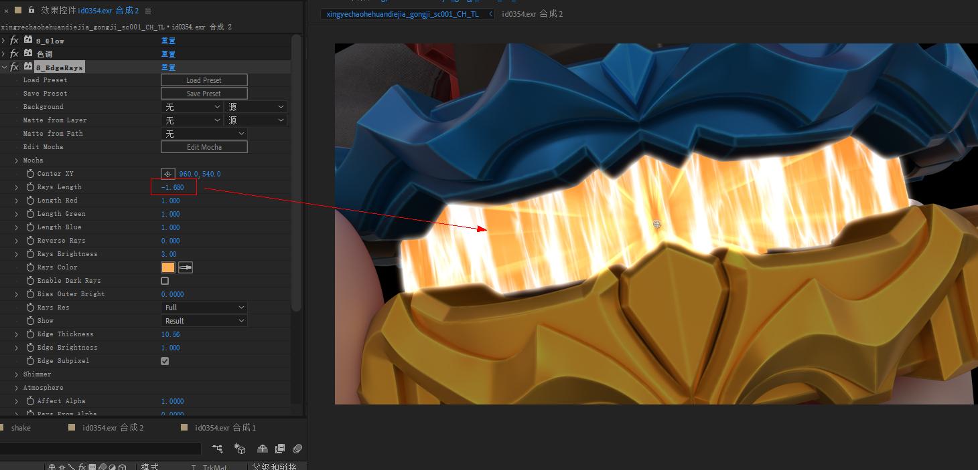Open the Matte from Path dropdown

click(204, 134)
